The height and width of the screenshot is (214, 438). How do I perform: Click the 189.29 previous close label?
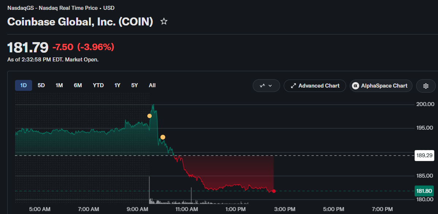pyautogui.click(x=424, y=156)
